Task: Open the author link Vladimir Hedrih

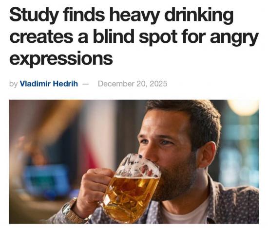Action: (x=49, y=84)
